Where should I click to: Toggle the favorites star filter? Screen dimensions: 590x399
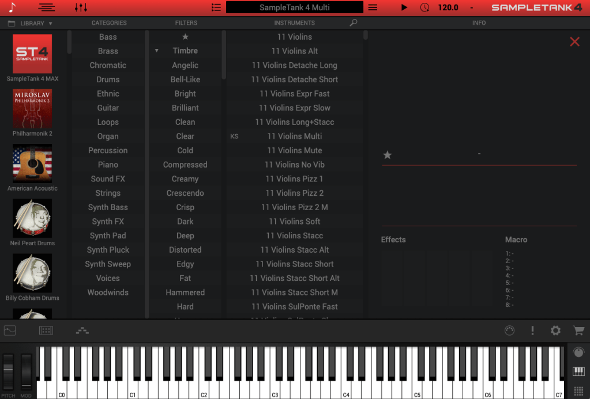(x=185, y=37)
